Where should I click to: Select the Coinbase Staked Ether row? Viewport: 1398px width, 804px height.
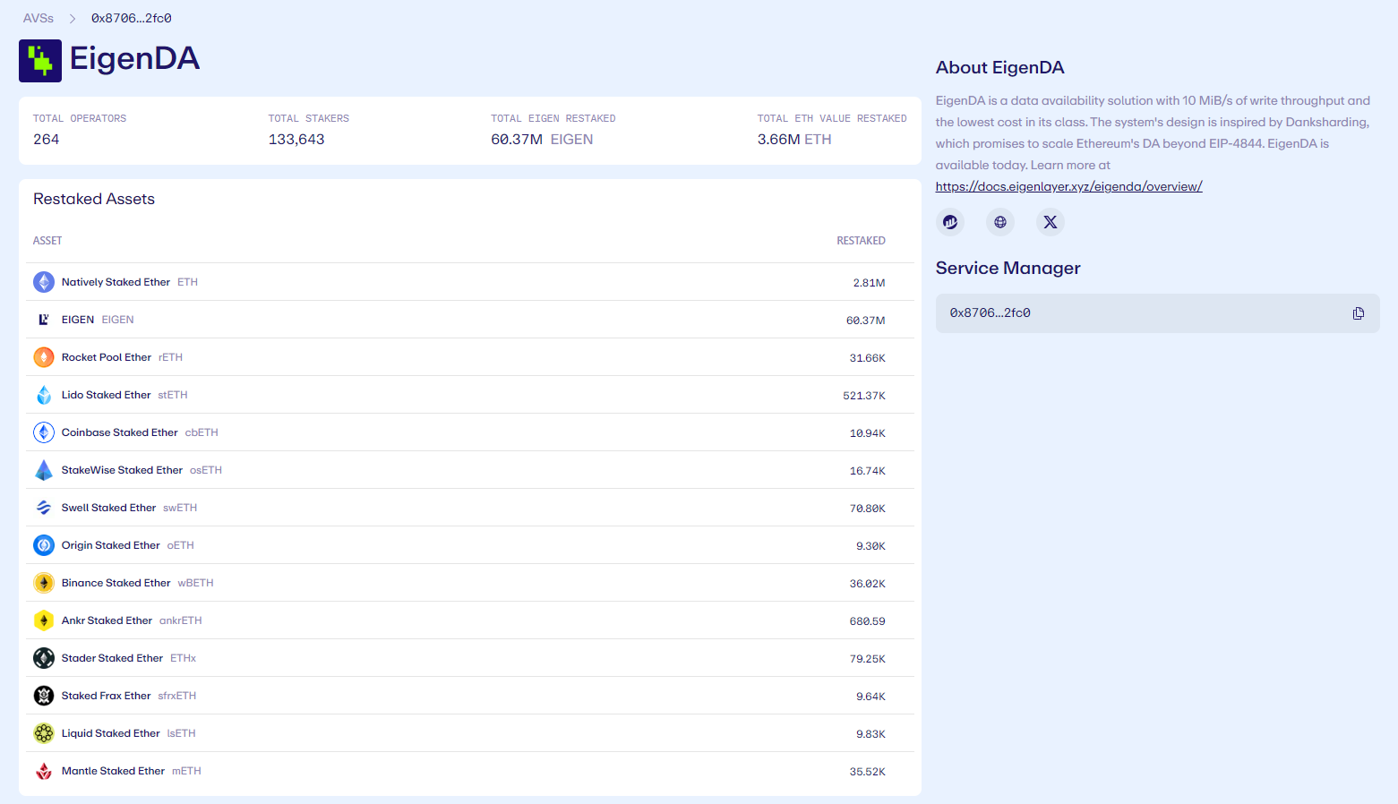(469, 432)
